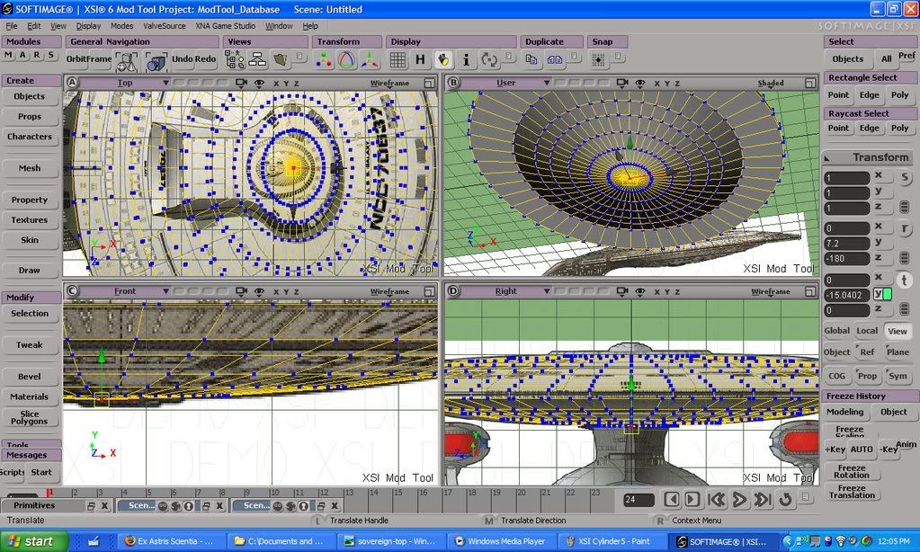Open the Right view dropdown in viewport D
Image resolution: width=920 pixels, height=552 pixels.
coord(505,291)
